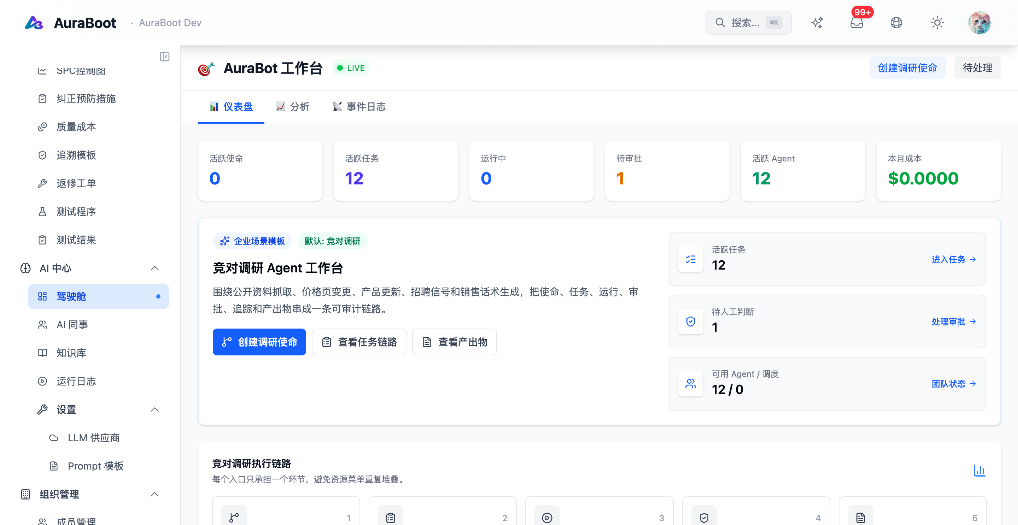The width and height of the screenshot is (1018, 525).
Task: Click the 默认: 竞对调研 tag
Action: 332,241
